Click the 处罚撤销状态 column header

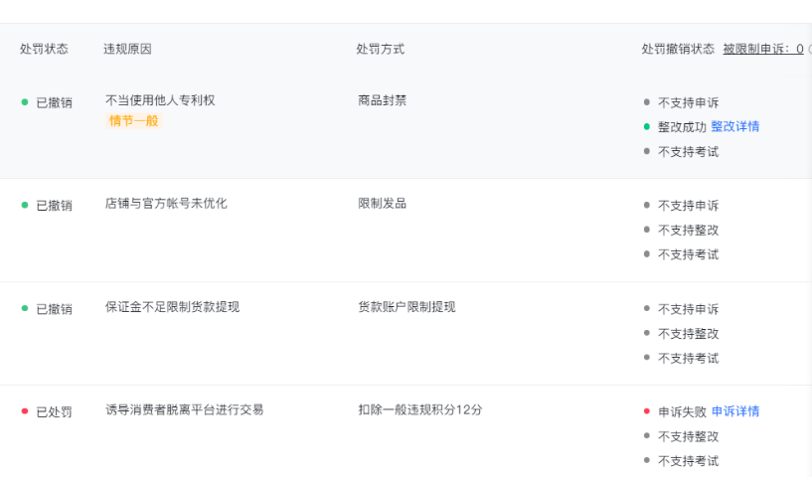pos(678,49)
